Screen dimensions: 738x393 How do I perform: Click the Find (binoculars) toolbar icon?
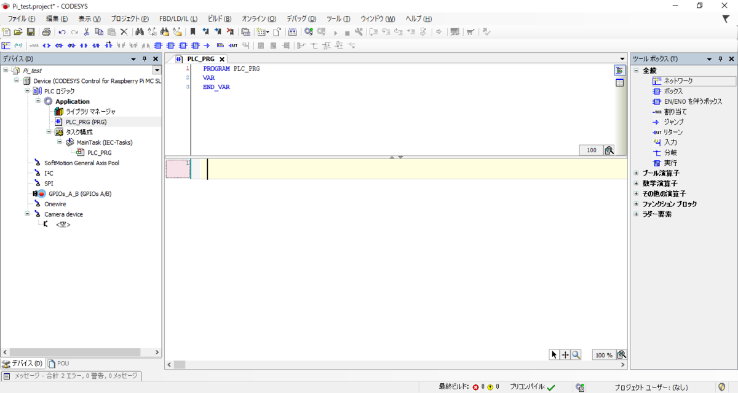(140, 32)
